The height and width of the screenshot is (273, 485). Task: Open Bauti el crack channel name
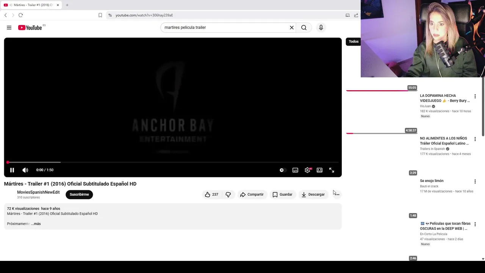429,186
